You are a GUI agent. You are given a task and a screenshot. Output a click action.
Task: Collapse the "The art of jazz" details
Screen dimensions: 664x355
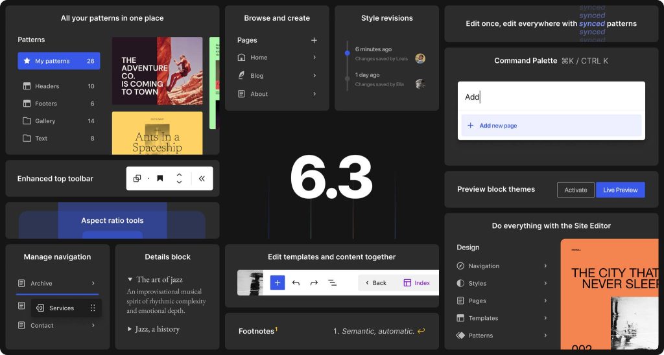tap(130, 280)
